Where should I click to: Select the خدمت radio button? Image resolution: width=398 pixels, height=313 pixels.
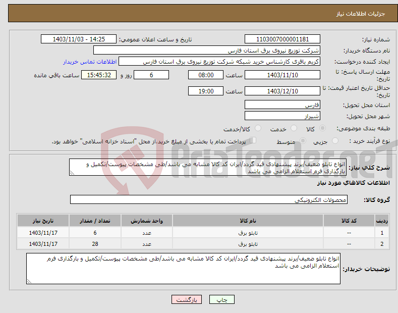pyautogui.click(x=294, y=128)
